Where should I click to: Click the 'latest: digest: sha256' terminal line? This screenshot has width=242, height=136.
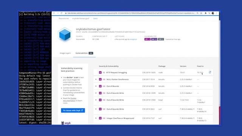[x=35, y=123]
